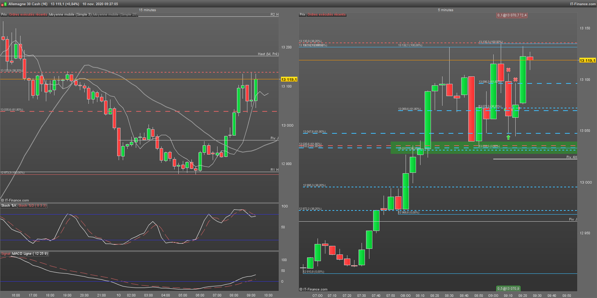This screenshot has width=597, height=298.
Task: Toggle Moyenne mobile (Simple 25) indicator label
Action: point(115,15)
